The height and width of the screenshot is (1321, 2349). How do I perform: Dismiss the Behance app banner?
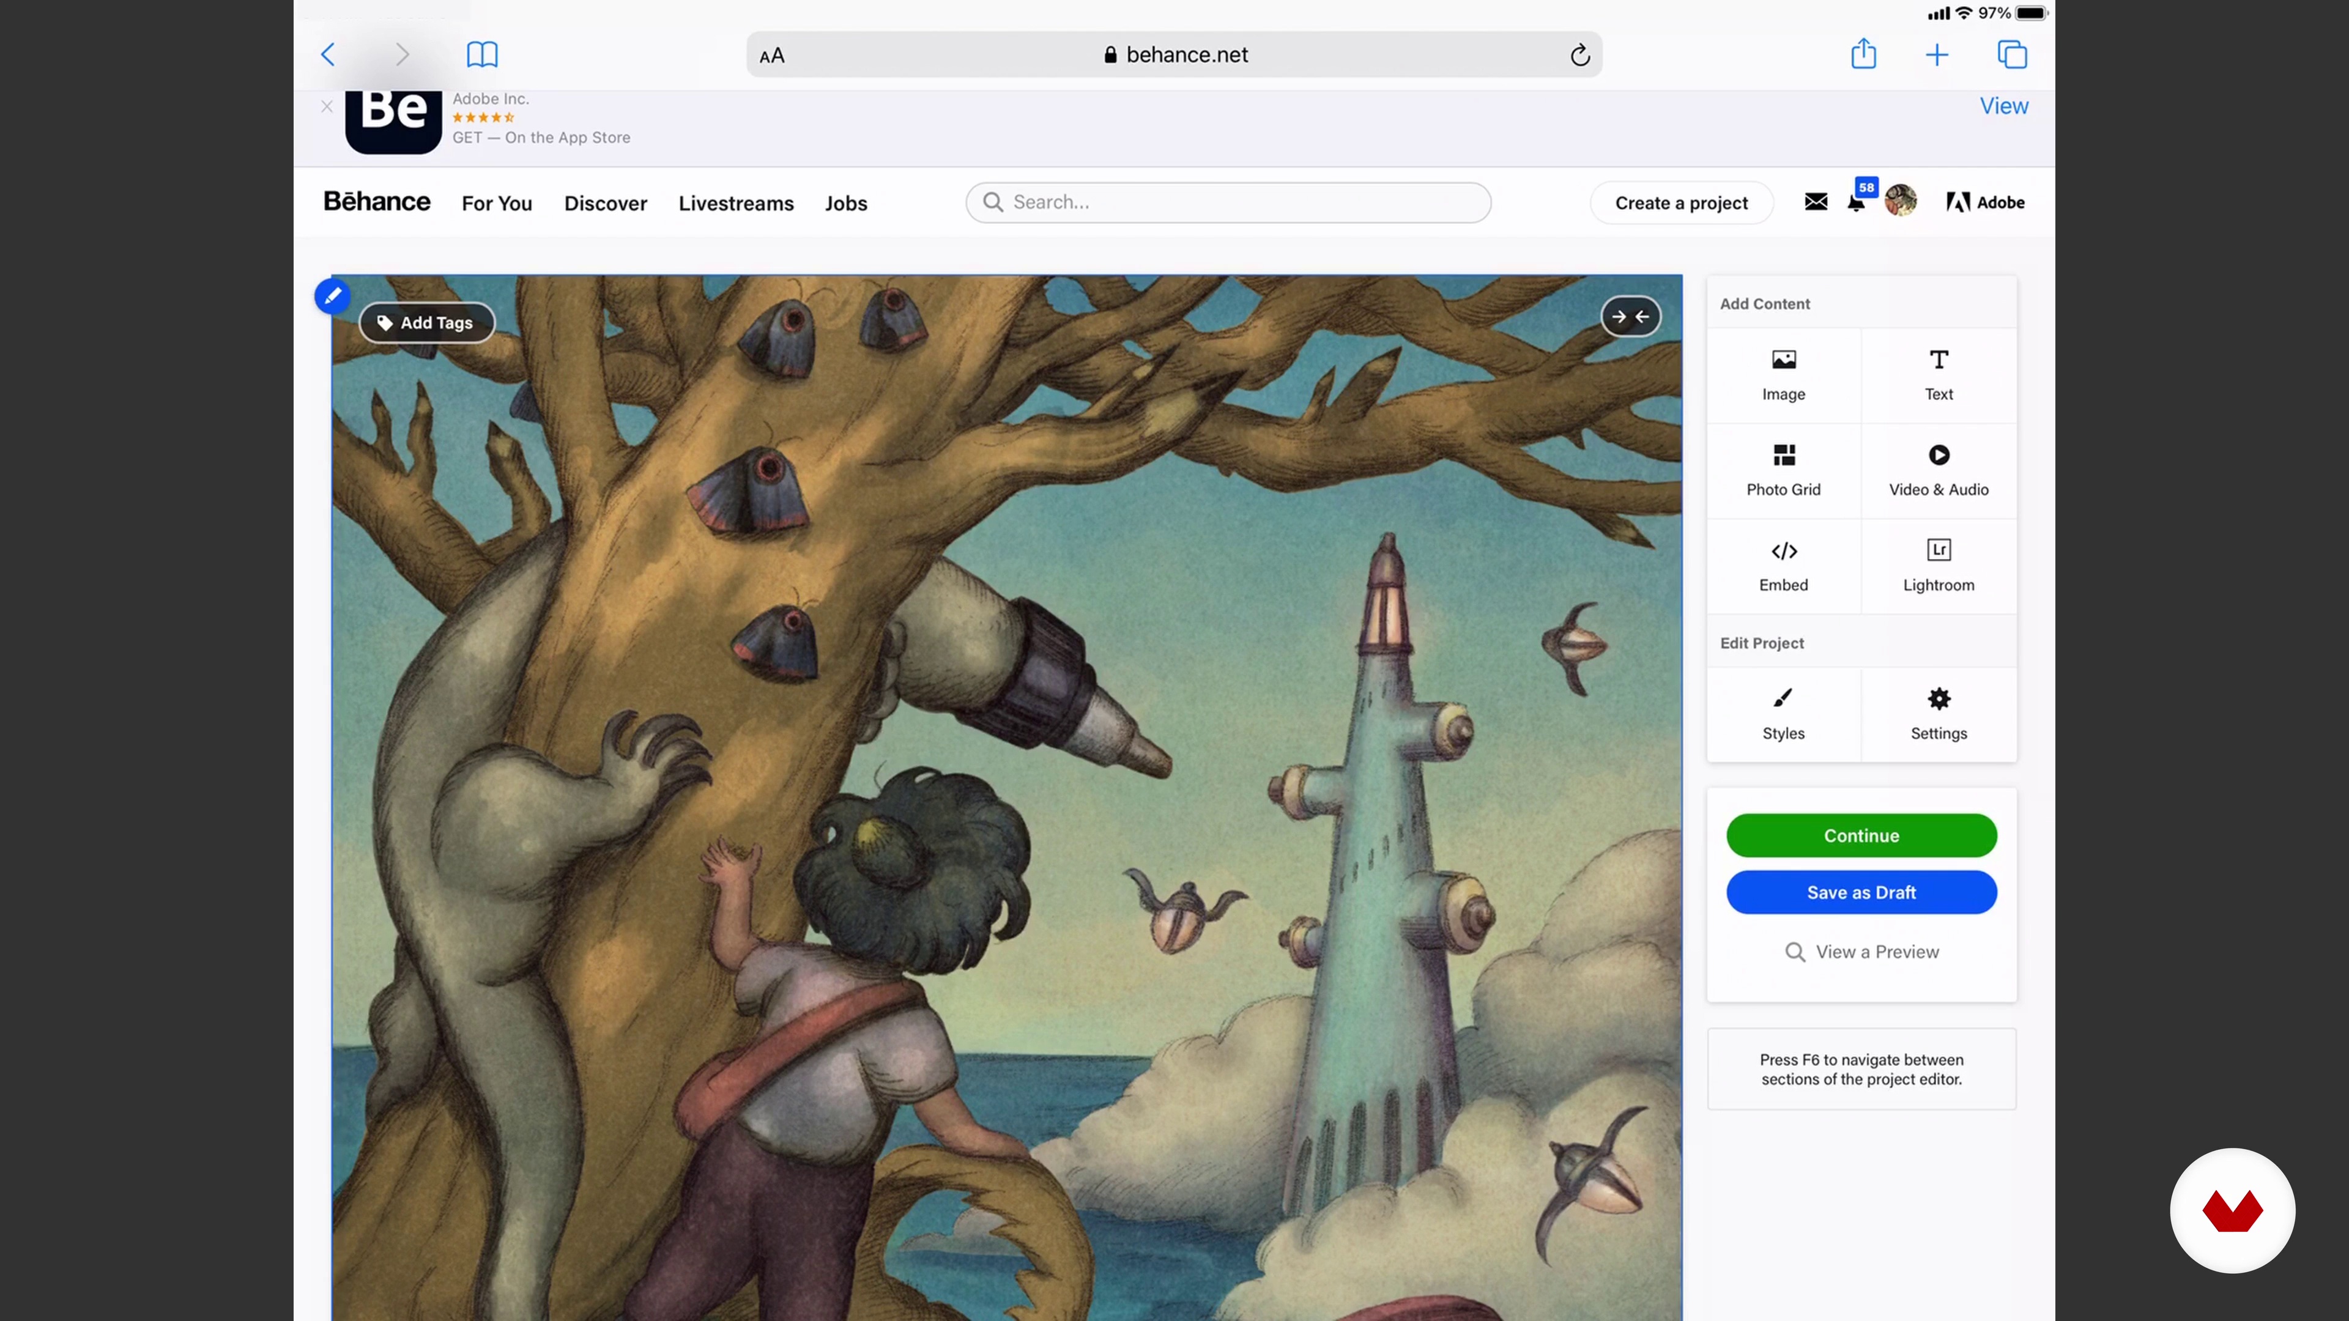tap(327, 106)
